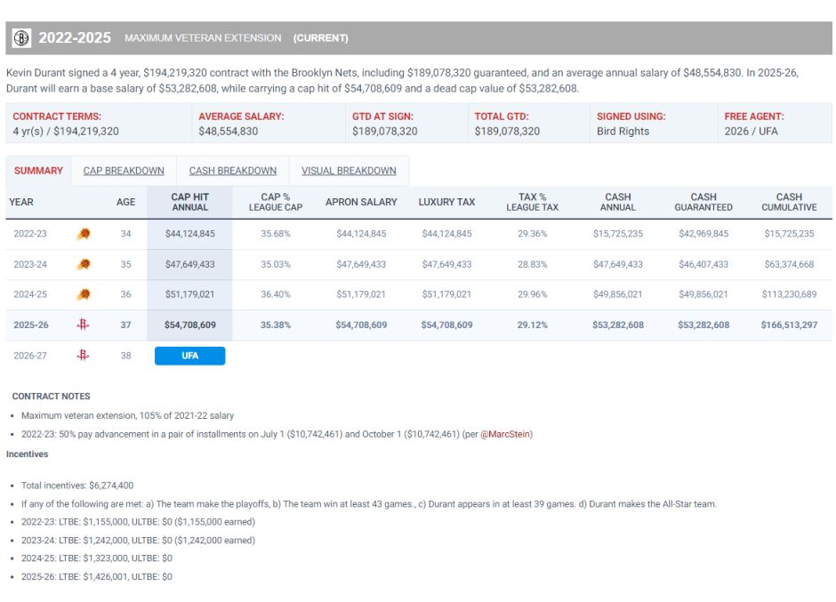The image size is (836, 602).
Task: Click the Rockets logo in the 2026-27 row
Action: pos(84,355)
